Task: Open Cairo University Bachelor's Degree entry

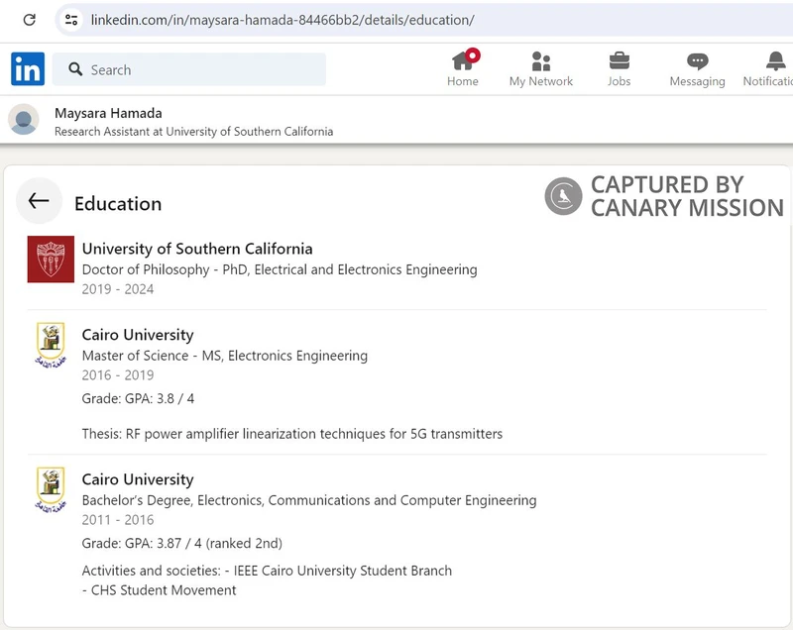Action: click(x=138, y=479)
